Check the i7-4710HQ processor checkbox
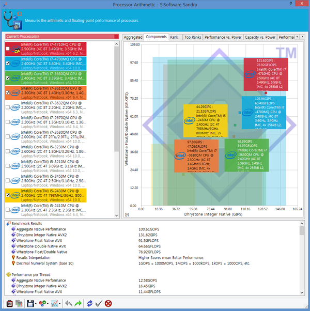This screenshot has width=310, height=311. [8, 49]
